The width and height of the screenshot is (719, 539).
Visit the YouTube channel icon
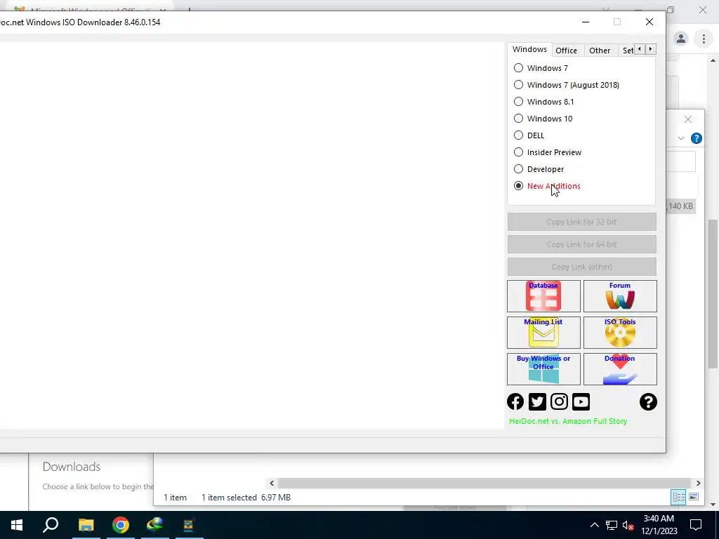(581, 402)
